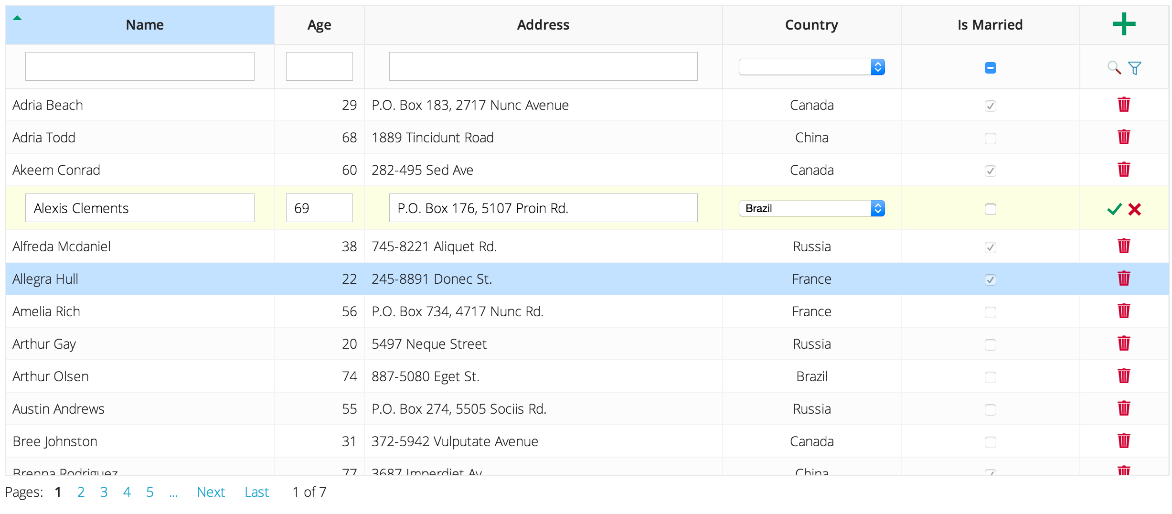Go to the Next page
Image resolution: width=1172 pixels, height=514 pixels.
click(211, 492)
